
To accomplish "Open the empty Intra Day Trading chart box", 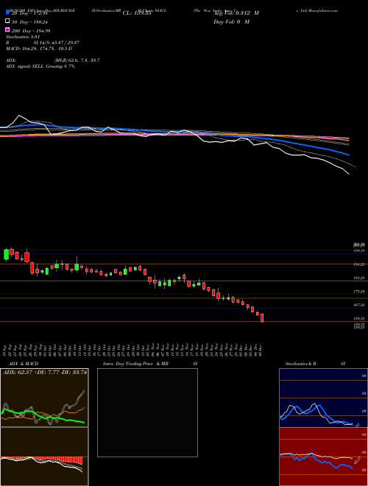I will point(147,412).
